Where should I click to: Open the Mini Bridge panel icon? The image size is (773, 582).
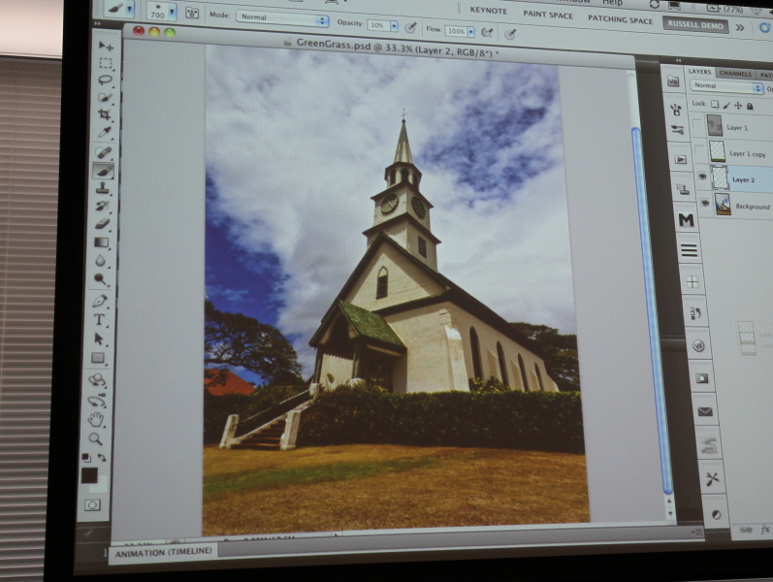pos(673,81)
